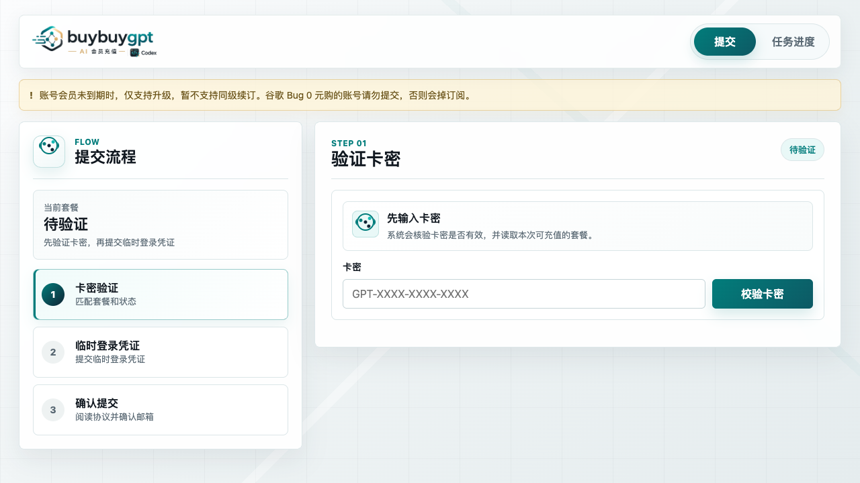Click the notice text about 账号会员未到期

pyautogui.click(x=255, y=95)
